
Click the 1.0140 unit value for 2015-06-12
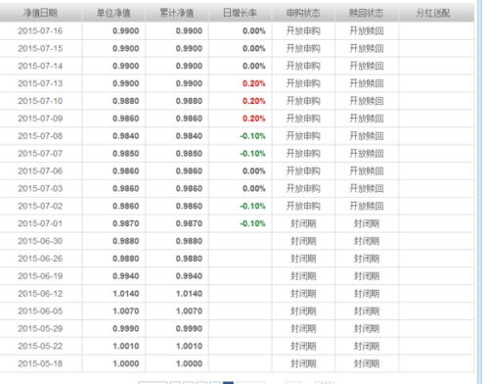click(126, 294)
